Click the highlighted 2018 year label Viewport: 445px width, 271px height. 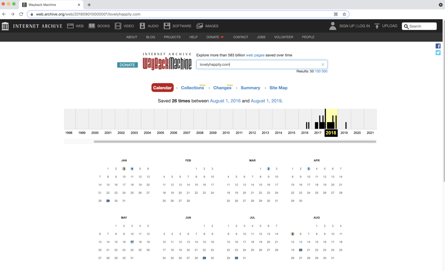(x=331, y=133)
